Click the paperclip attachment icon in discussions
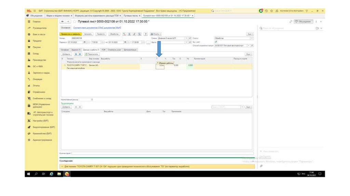Viewport: 350px width, 196px height. pos(261,166)
